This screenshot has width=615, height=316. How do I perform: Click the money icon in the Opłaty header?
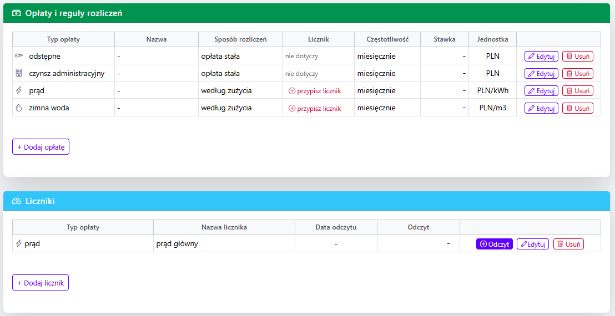[16, 13]
